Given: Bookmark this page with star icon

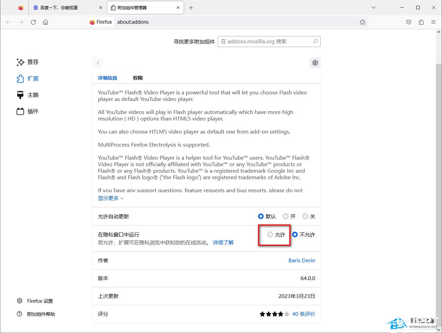Looking at the screenshot, I should (363, 22).
